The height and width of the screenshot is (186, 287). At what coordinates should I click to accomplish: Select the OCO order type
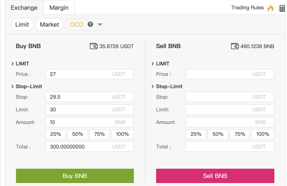[x=76, y=24]
